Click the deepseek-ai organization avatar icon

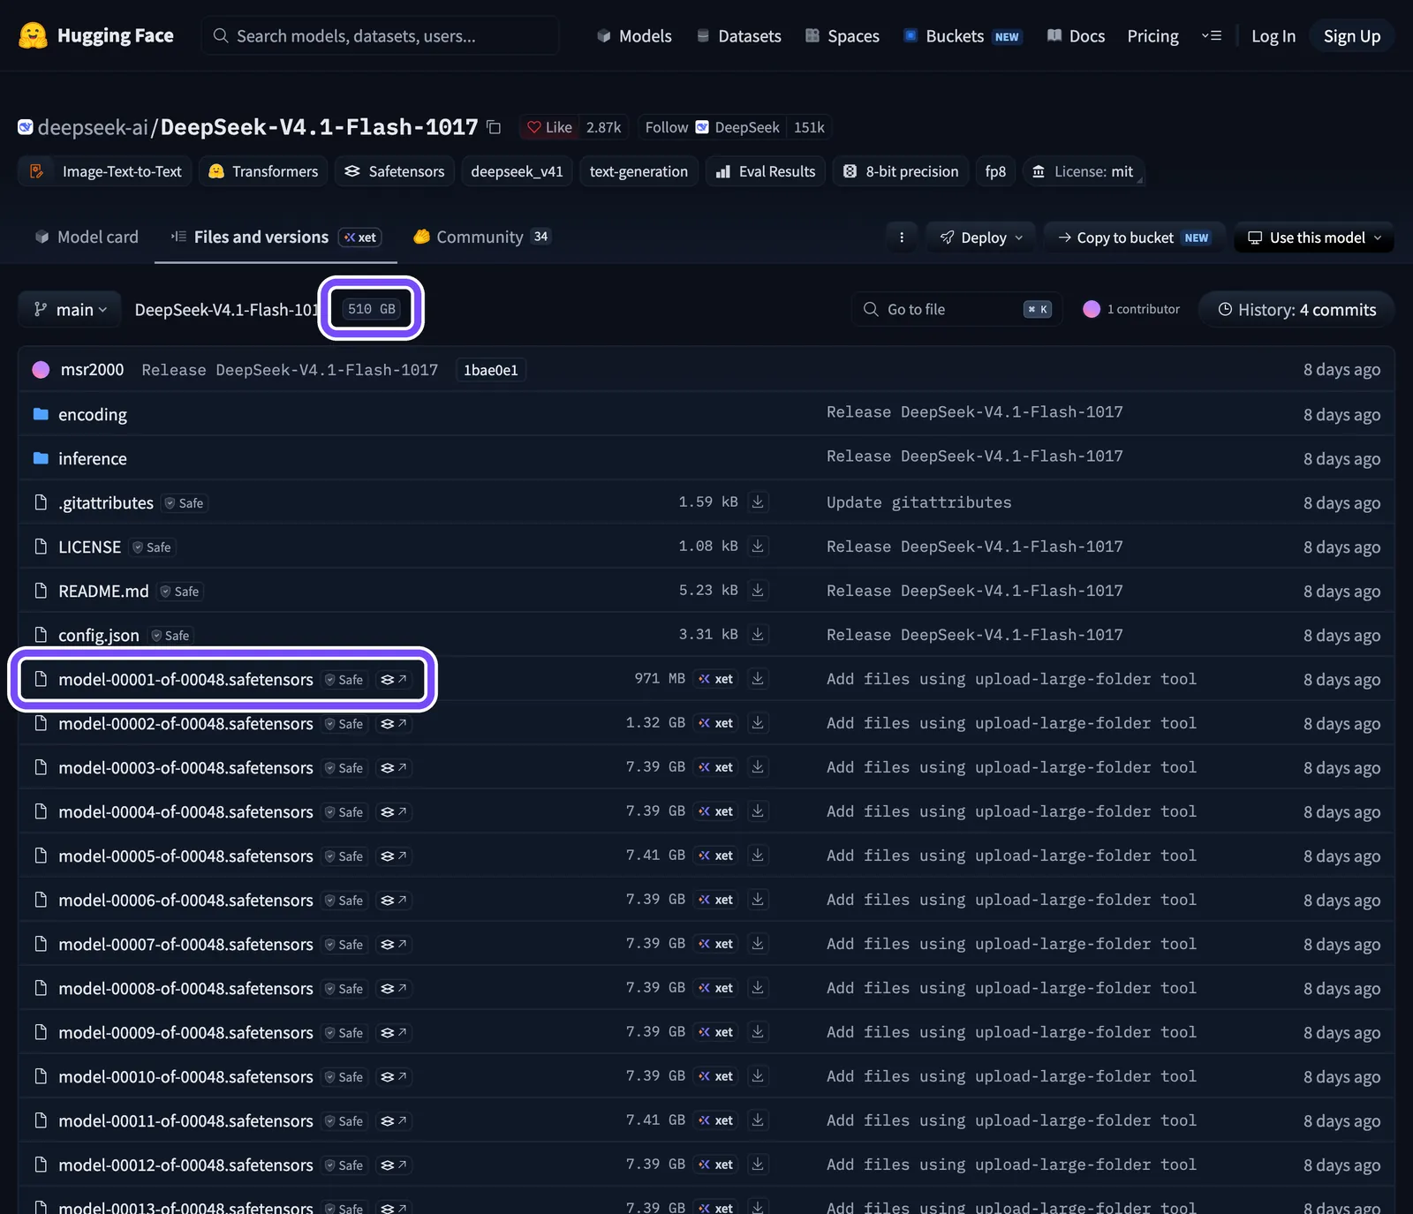(x=26, y=127)
